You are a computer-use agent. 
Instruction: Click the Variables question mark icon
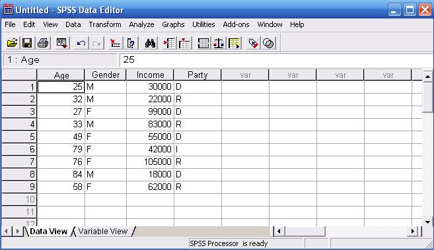click(x=131, y=43)
